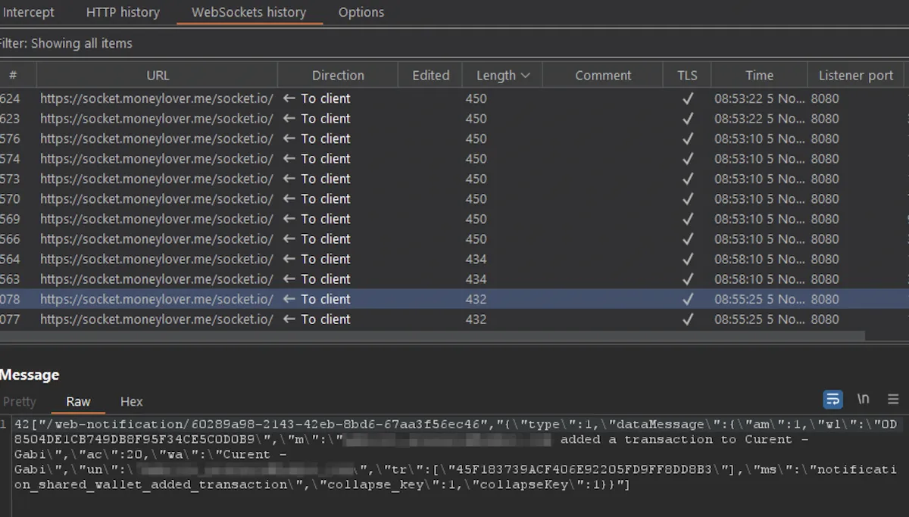
Task: Toggle word wrap icon in message viewer
Action: pos(832,399)
